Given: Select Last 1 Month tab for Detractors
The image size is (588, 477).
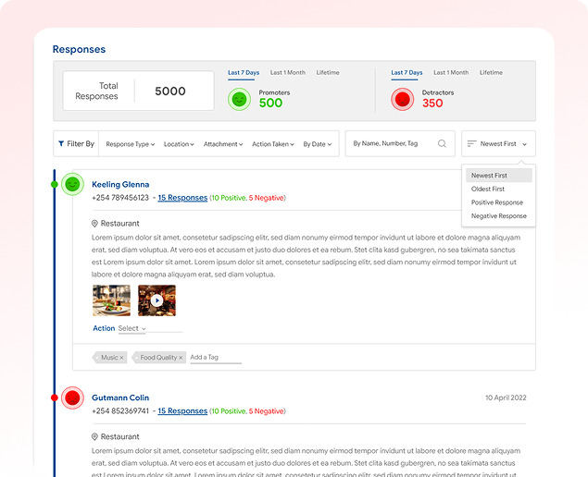Looking at the screenshot, I should click(x=451, y=73).
